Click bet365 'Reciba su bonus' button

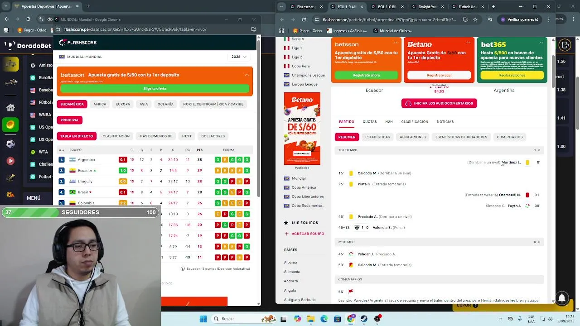[512, 75]
